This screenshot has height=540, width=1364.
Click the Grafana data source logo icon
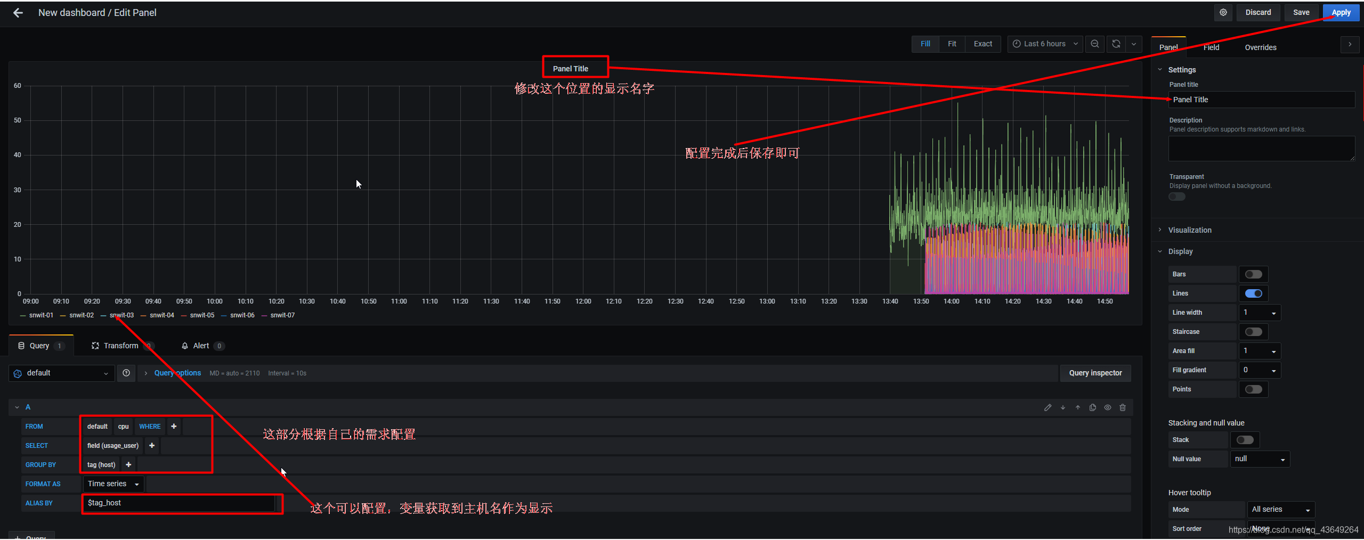[x=18, y=373]
